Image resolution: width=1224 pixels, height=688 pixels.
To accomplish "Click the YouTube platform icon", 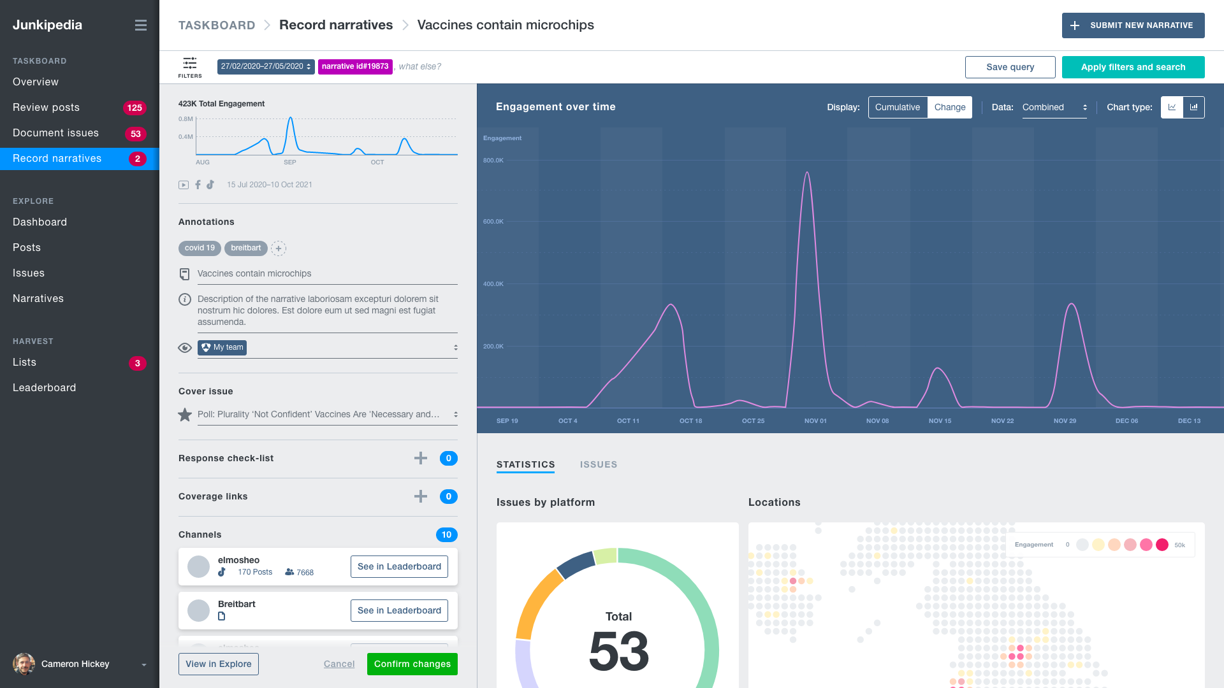I will click(184, 185).
